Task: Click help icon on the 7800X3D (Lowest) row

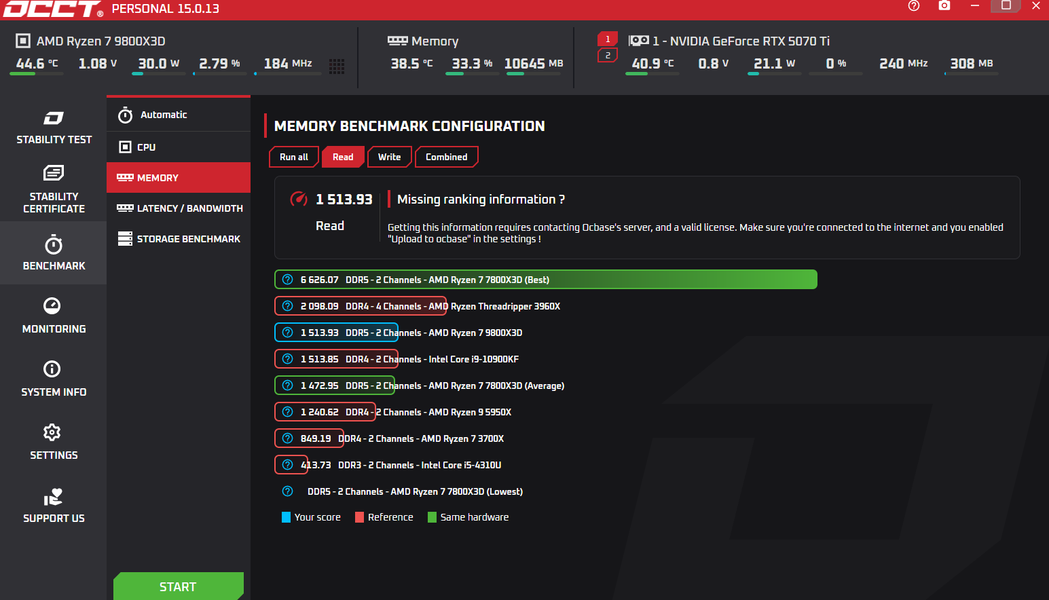Action: (x=288, y=491)
